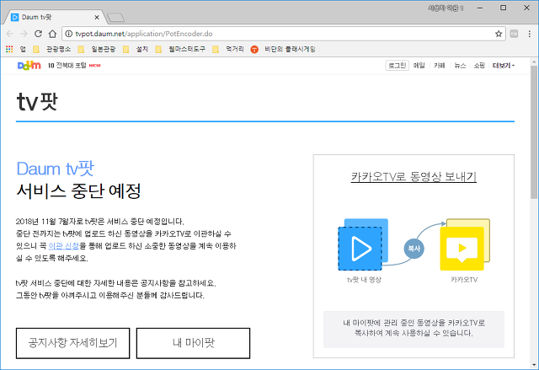Click the 카카오TV caption under yellow icon
The width and height of the screenshot is (539, 370).
coord(464,280)
